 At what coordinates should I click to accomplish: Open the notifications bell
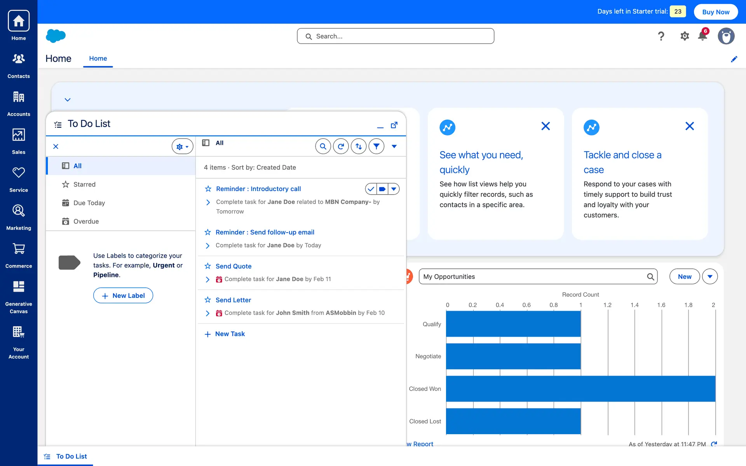click(x=702, y=36)
